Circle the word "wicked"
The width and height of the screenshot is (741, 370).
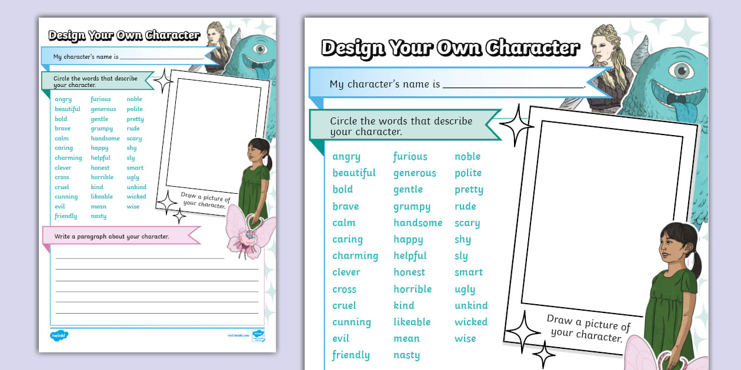pos(470,322)
